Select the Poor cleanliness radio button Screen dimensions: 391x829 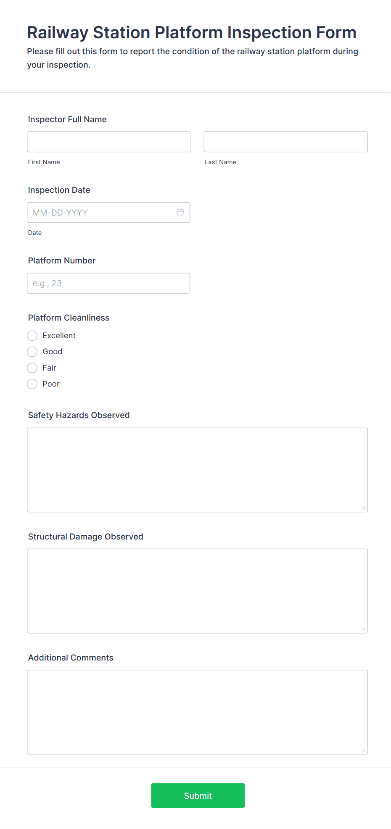pos(32,384)
